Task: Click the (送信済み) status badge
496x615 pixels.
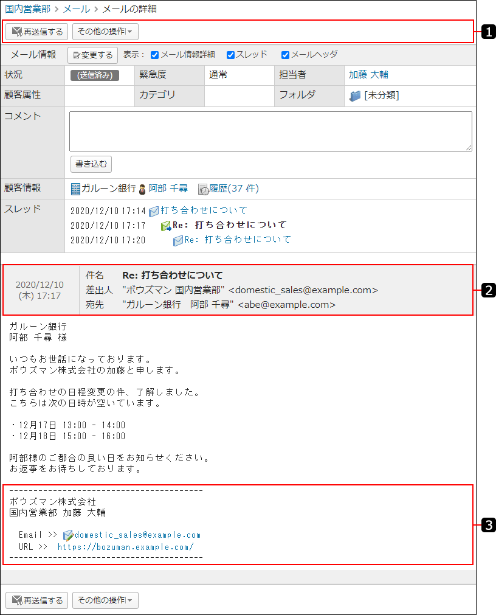Action: point(95,75)
